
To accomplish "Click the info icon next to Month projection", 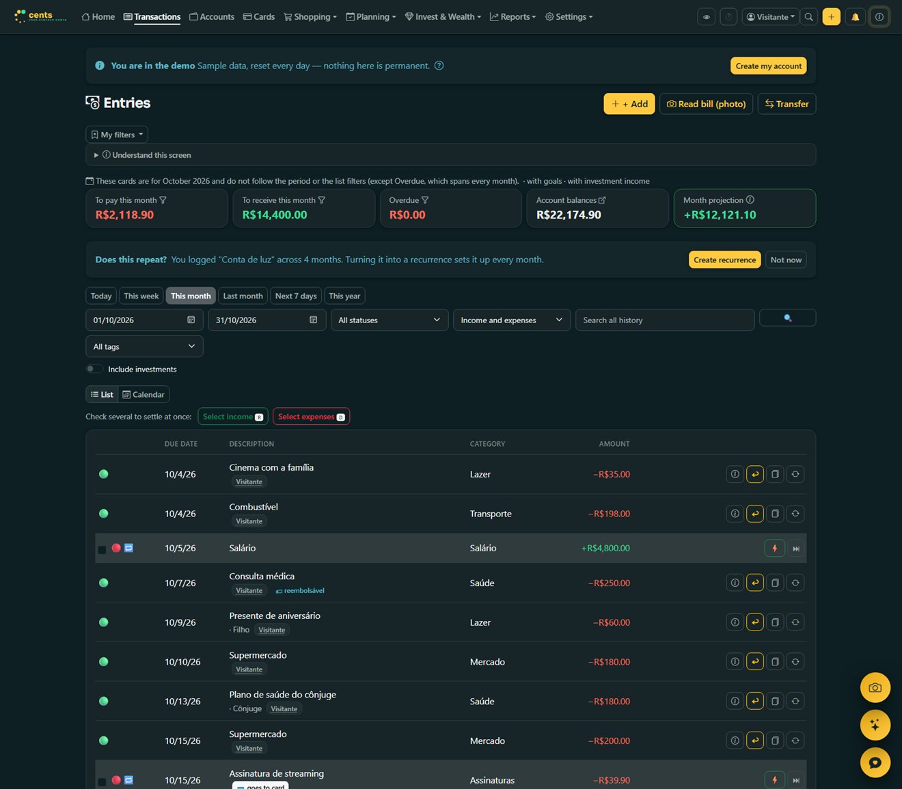I will pyautogui.click(x=750, y=200).
